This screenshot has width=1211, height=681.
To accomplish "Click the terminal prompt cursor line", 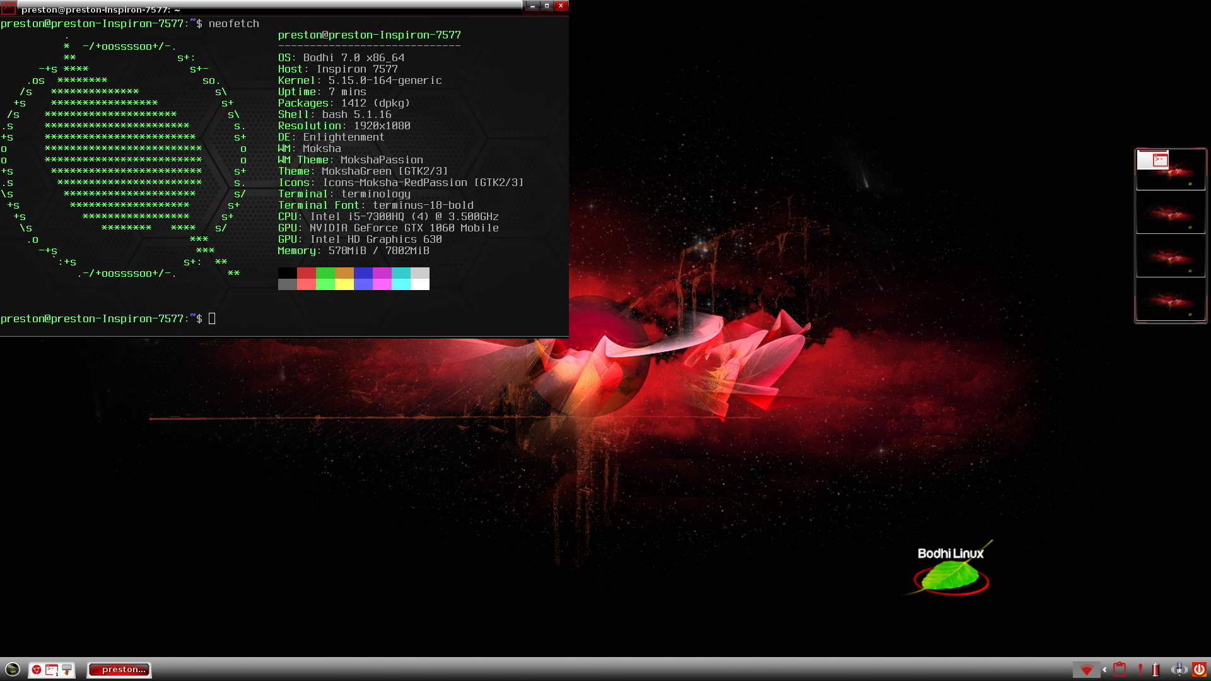I will tap(212, 319).
